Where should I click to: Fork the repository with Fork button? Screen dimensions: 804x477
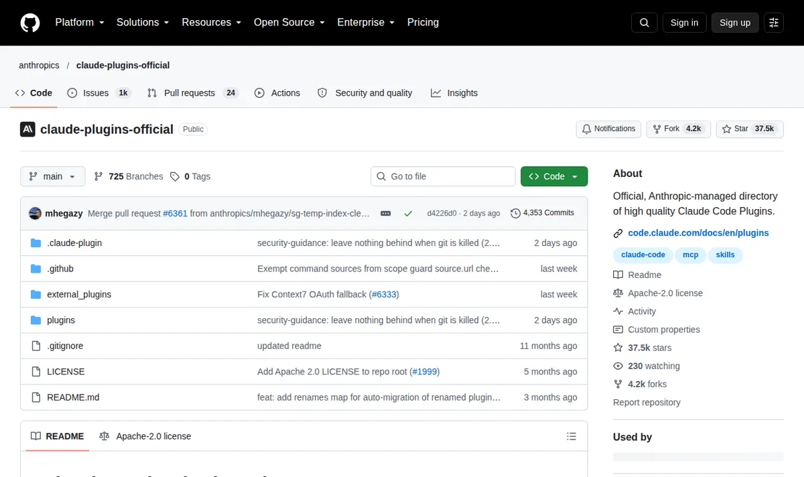click(678, 129)
